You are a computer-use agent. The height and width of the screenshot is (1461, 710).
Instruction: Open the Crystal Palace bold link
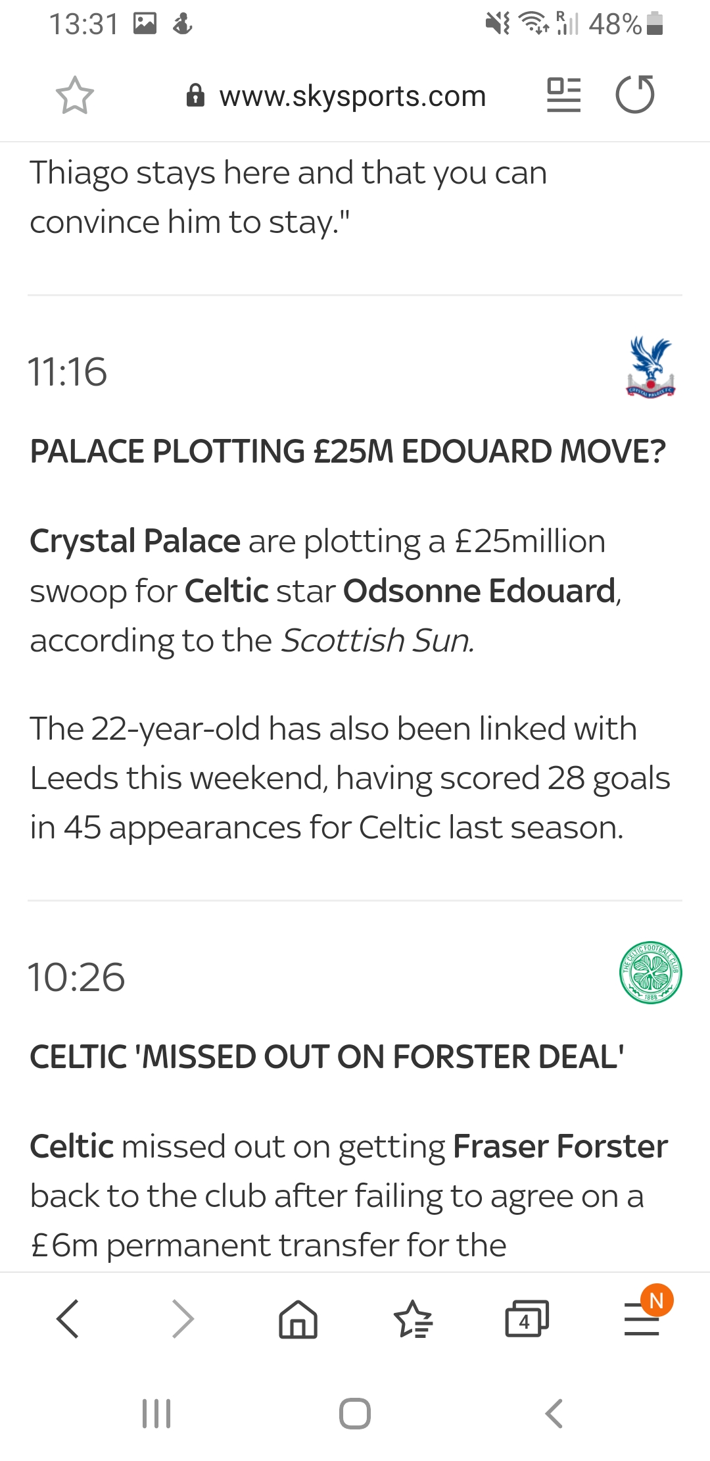click(x=135, y=542)
